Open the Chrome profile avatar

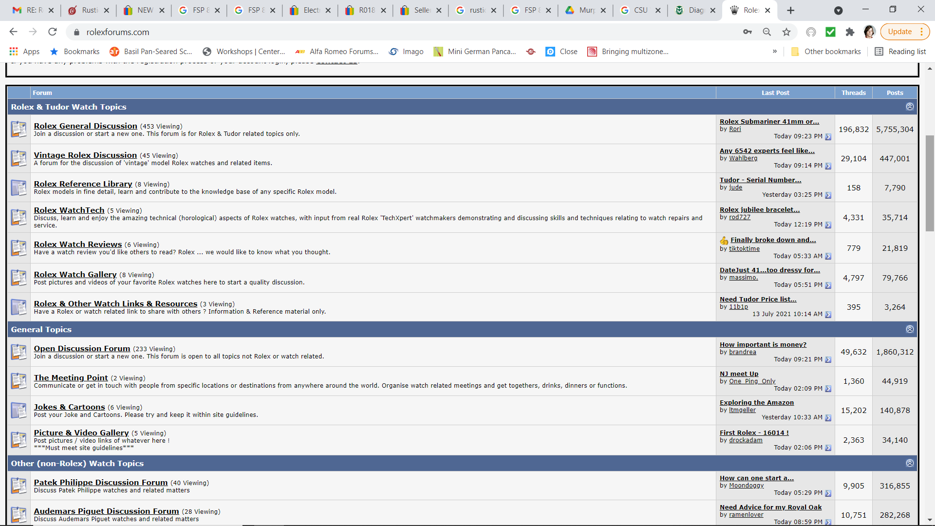[x=869, y=32]
